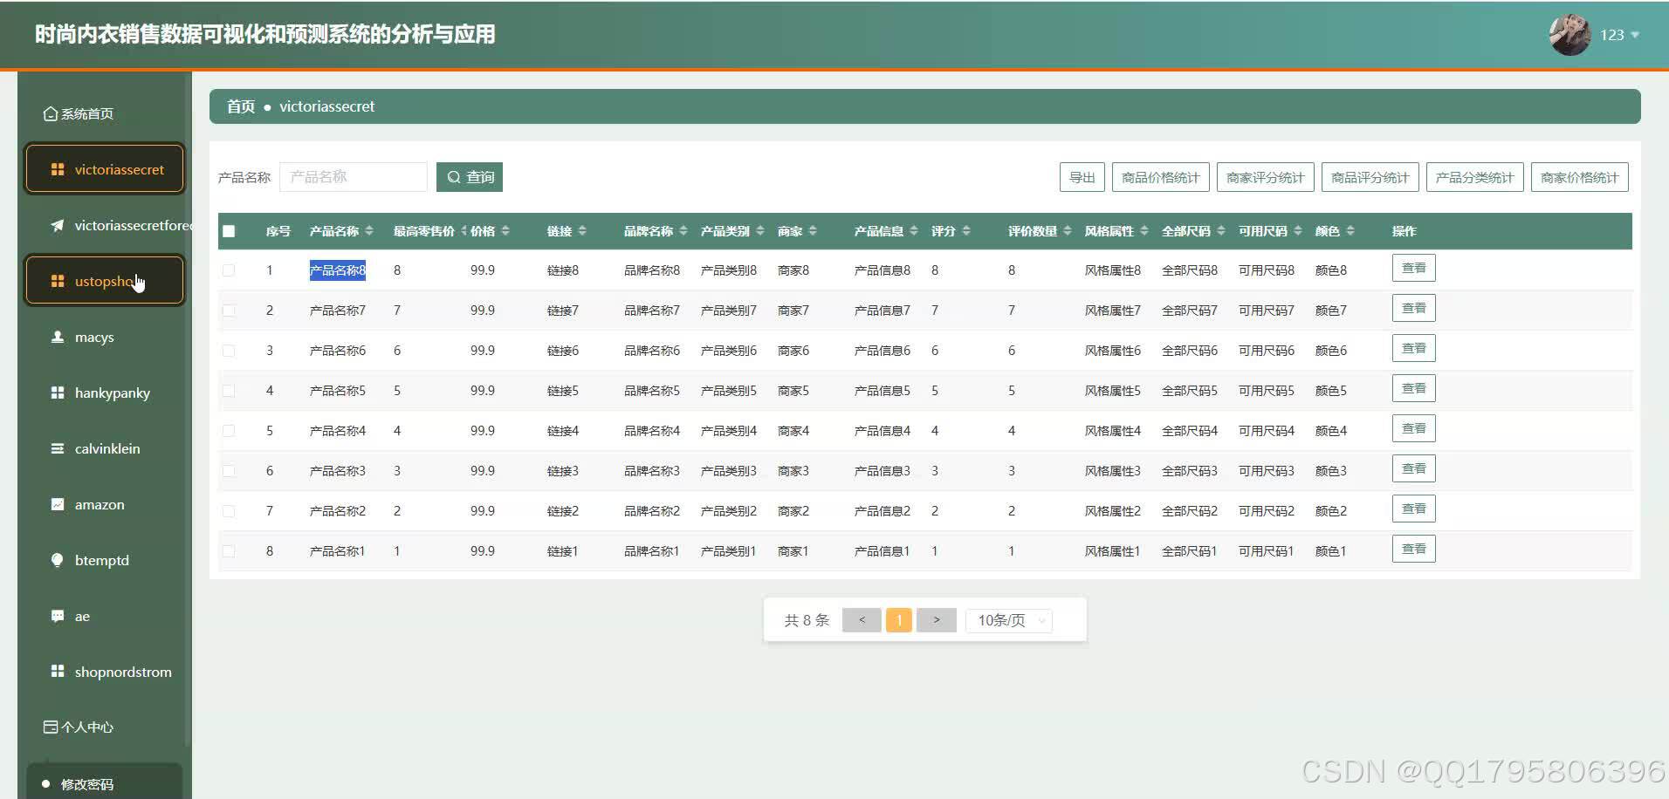This screenshot has width=1669, height=799.
Task: Click 查看 for 产品名称8 row
Action: tap(1414, 269)
